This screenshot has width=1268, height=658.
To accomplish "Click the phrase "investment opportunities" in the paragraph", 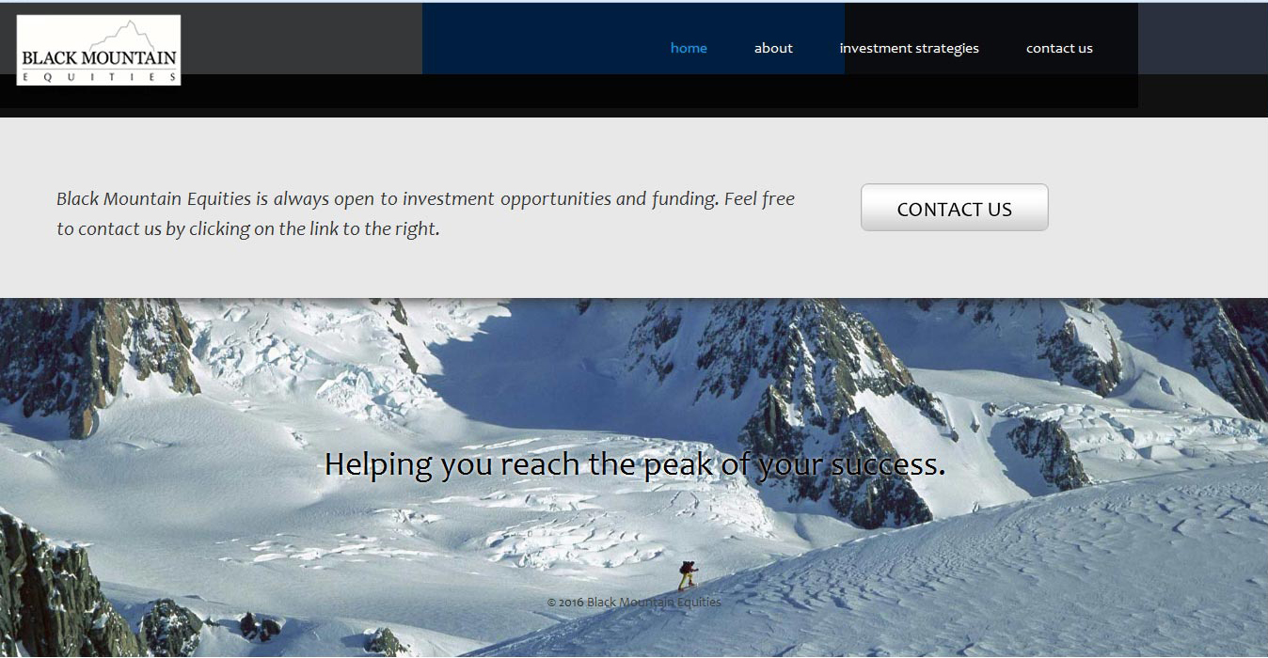I will (507, 199).
